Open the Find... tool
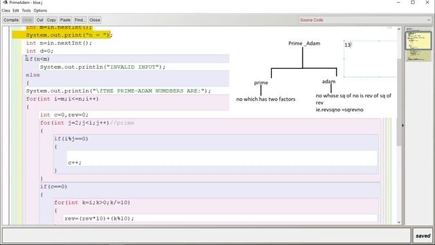This screenshot has height=245, width=435. 80,20
